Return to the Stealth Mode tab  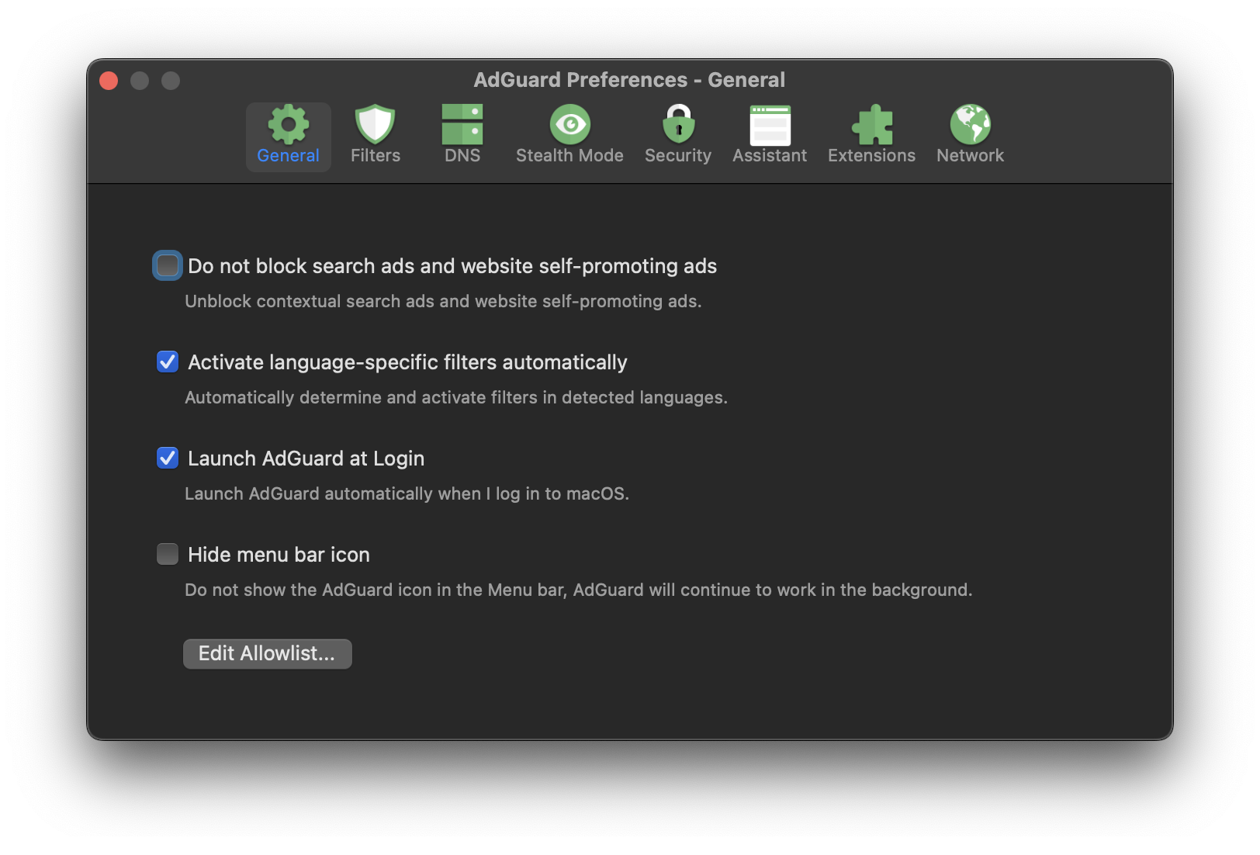tap(569, 136)
